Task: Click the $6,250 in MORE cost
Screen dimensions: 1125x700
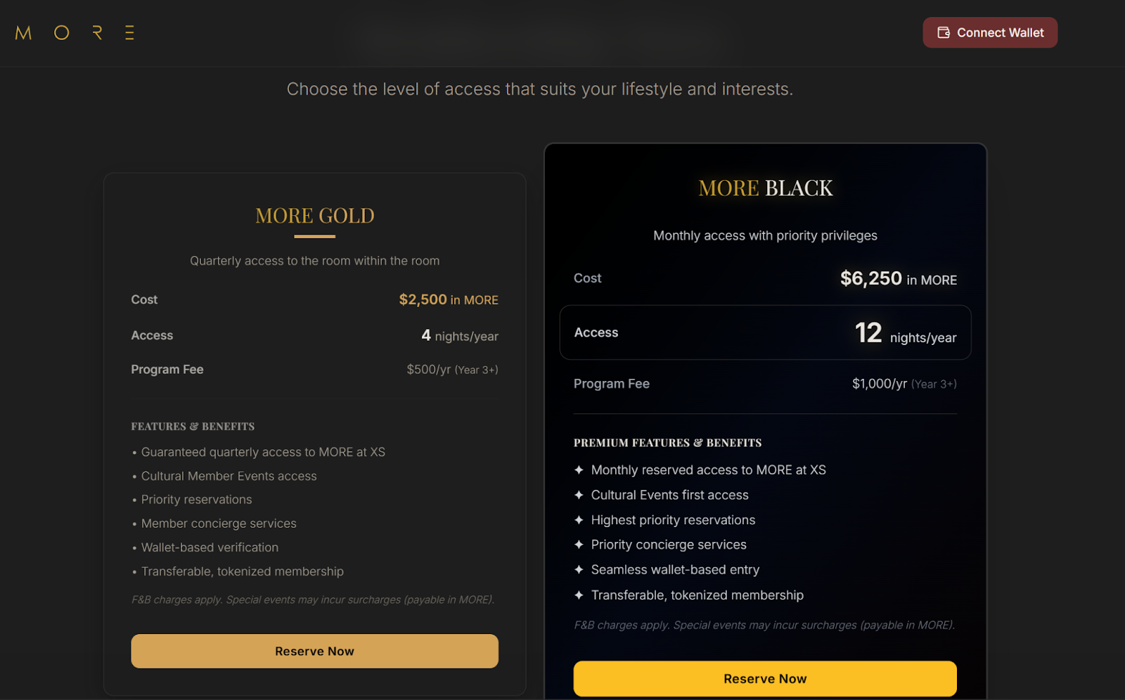Action: tap(898, 279)
